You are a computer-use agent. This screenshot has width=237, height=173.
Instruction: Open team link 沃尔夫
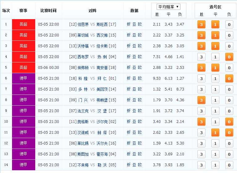click(102, 143)
